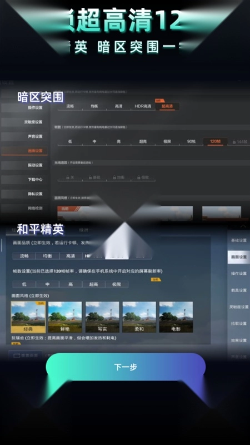Switch to 基础设置 tab in right sidebar
This screenshot has width=250, height=445.
239,240
